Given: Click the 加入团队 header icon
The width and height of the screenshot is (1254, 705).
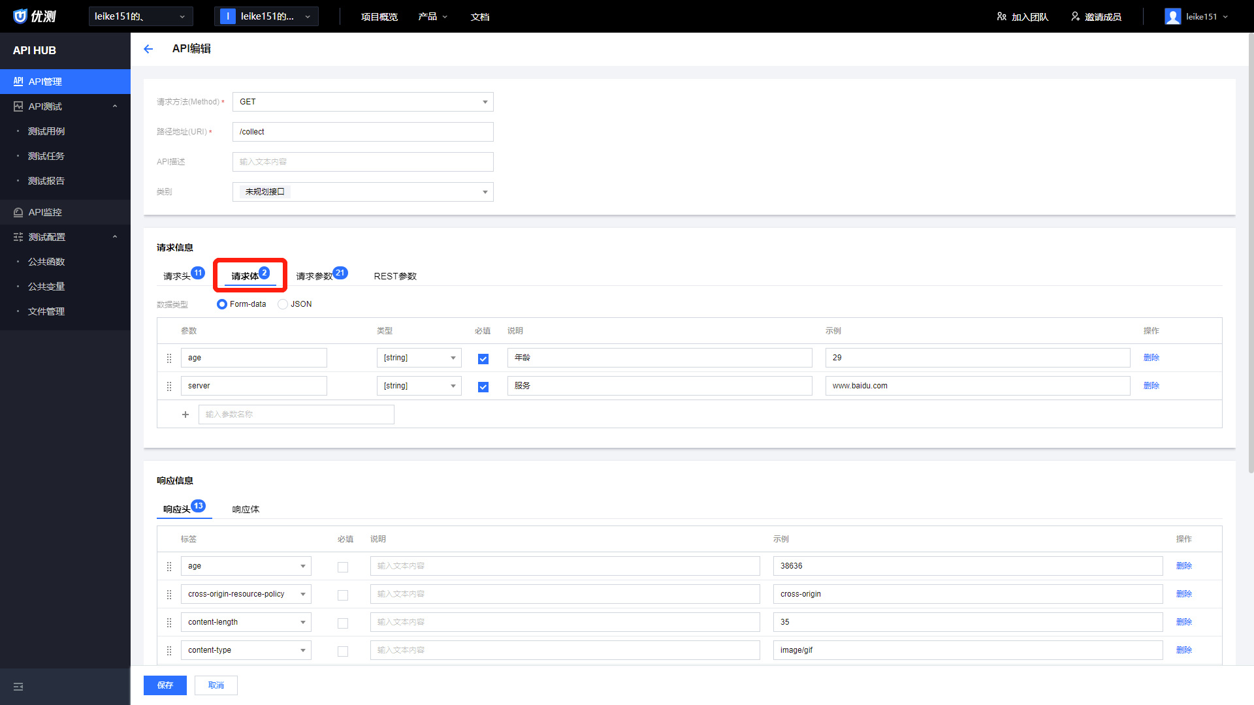Looking at the screenshot, I should coord(1002,16).
